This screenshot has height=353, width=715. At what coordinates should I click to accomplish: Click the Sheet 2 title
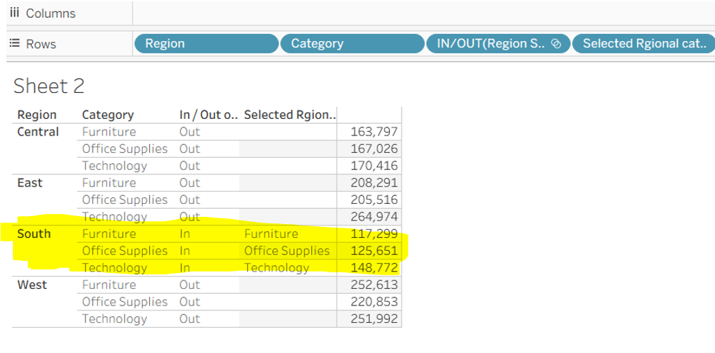pyautogui.click(x=49, y=86)
